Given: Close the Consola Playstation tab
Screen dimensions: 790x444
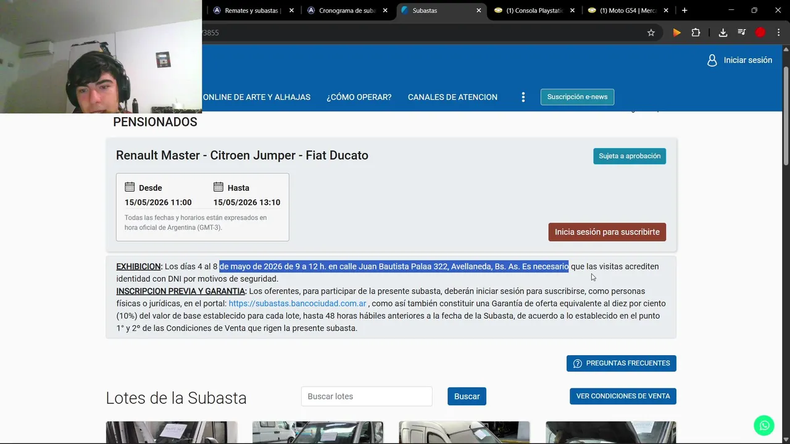Looking at the screenshot, I should pyautogui.click(x=572, y=10).
